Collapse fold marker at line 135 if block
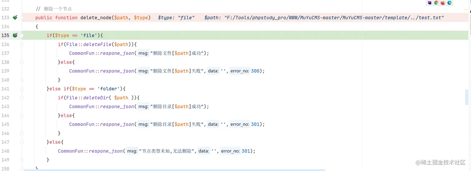 coord(22,36)
